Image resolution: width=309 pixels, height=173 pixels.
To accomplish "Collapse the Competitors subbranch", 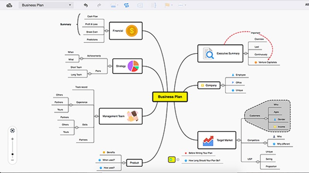I will pyautogui.click(x=265, y=143).
